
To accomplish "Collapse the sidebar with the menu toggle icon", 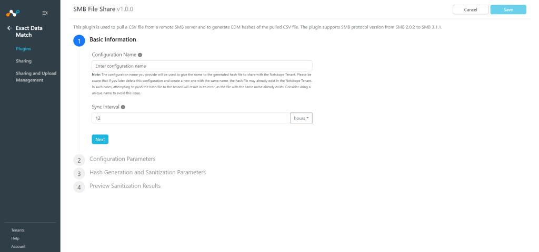I will point(45,13).
